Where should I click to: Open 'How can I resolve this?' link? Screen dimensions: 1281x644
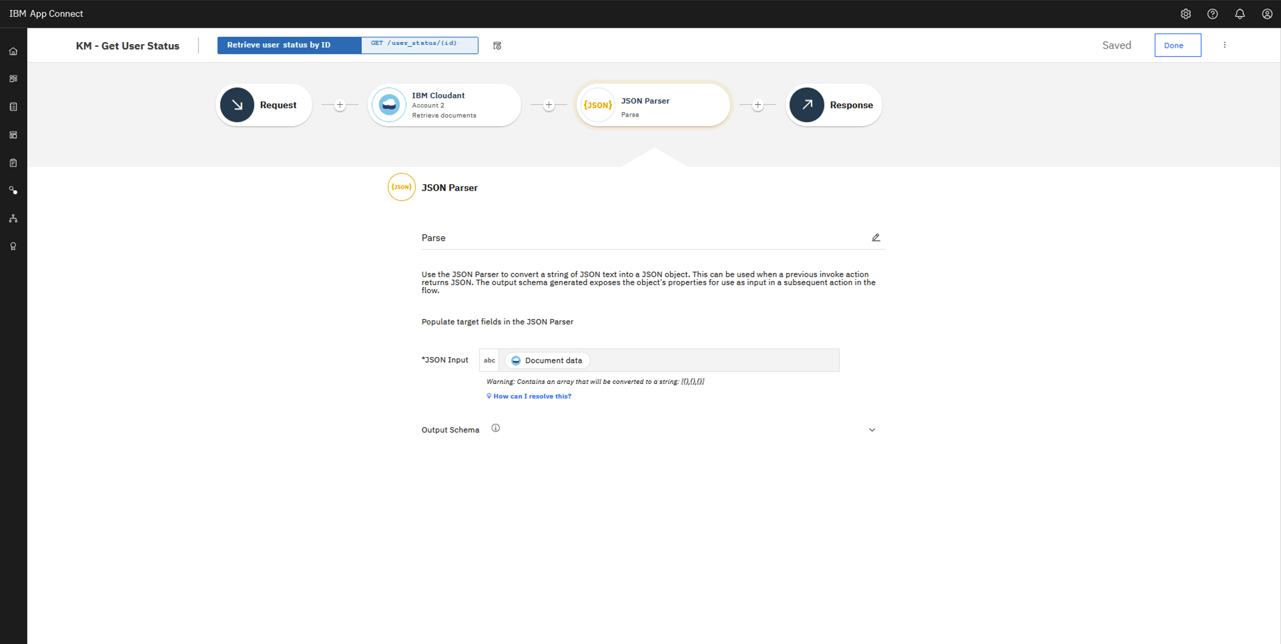pyautogui.click(x=532, y=396)
